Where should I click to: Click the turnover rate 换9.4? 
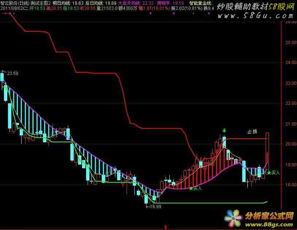click(x=209, y=8)
